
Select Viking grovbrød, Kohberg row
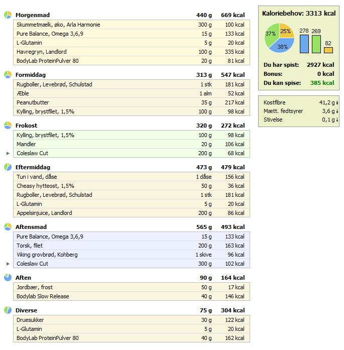(132, 255)
